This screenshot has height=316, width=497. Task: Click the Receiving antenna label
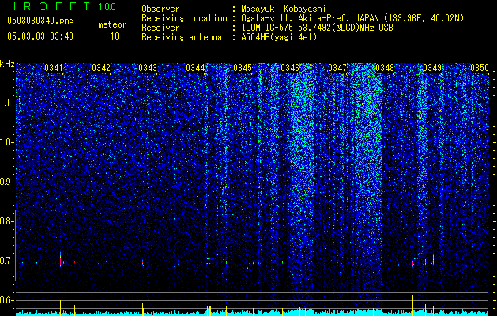click(x=182, y=37)
